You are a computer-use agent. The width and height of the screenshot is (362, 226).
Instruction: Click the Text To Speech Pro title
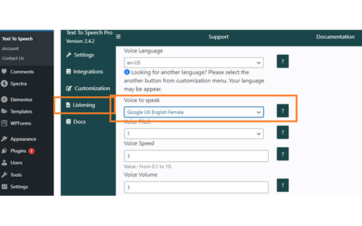coord(89,33)
